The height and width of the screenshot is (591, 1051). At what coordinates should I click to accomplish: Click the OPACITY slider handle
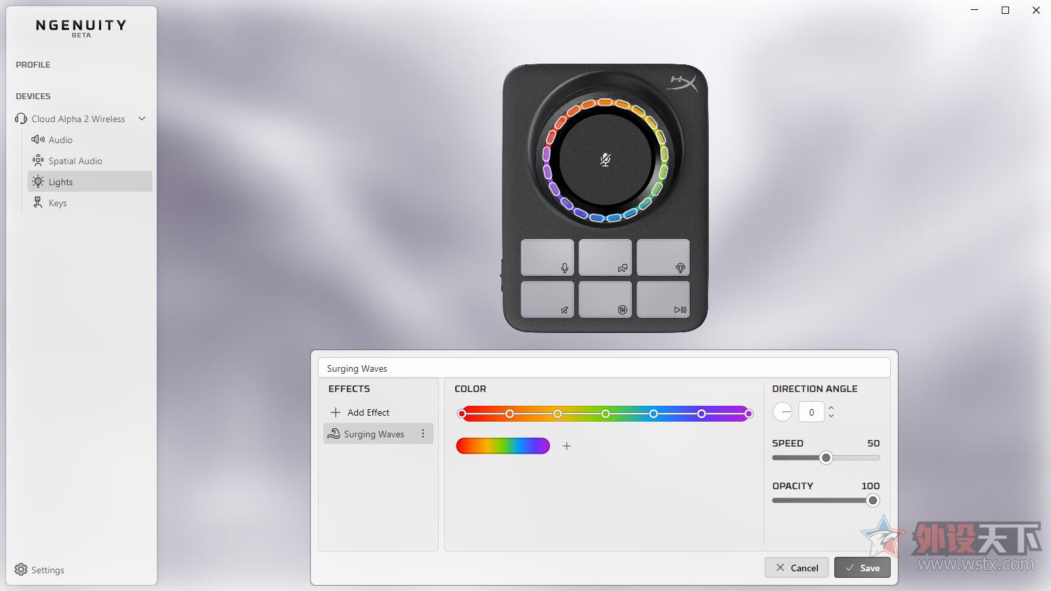(x=873, y=500)
